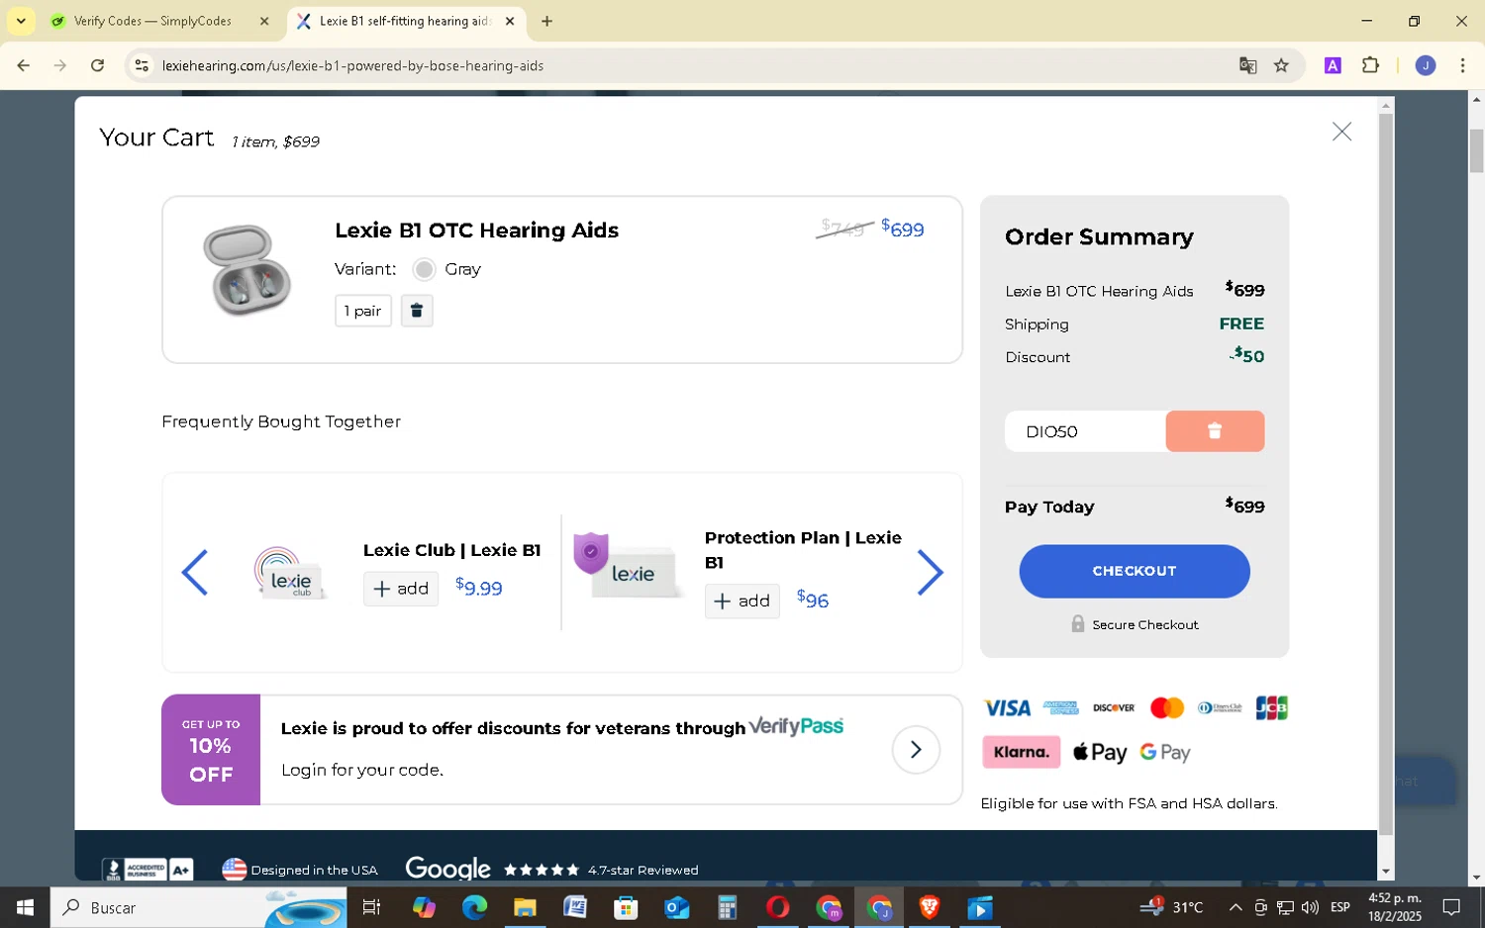Close the Lexie B1 hearing aids tab
Image resolution: width=1485 pixels, height=928 pixels.
click(510, 21)
